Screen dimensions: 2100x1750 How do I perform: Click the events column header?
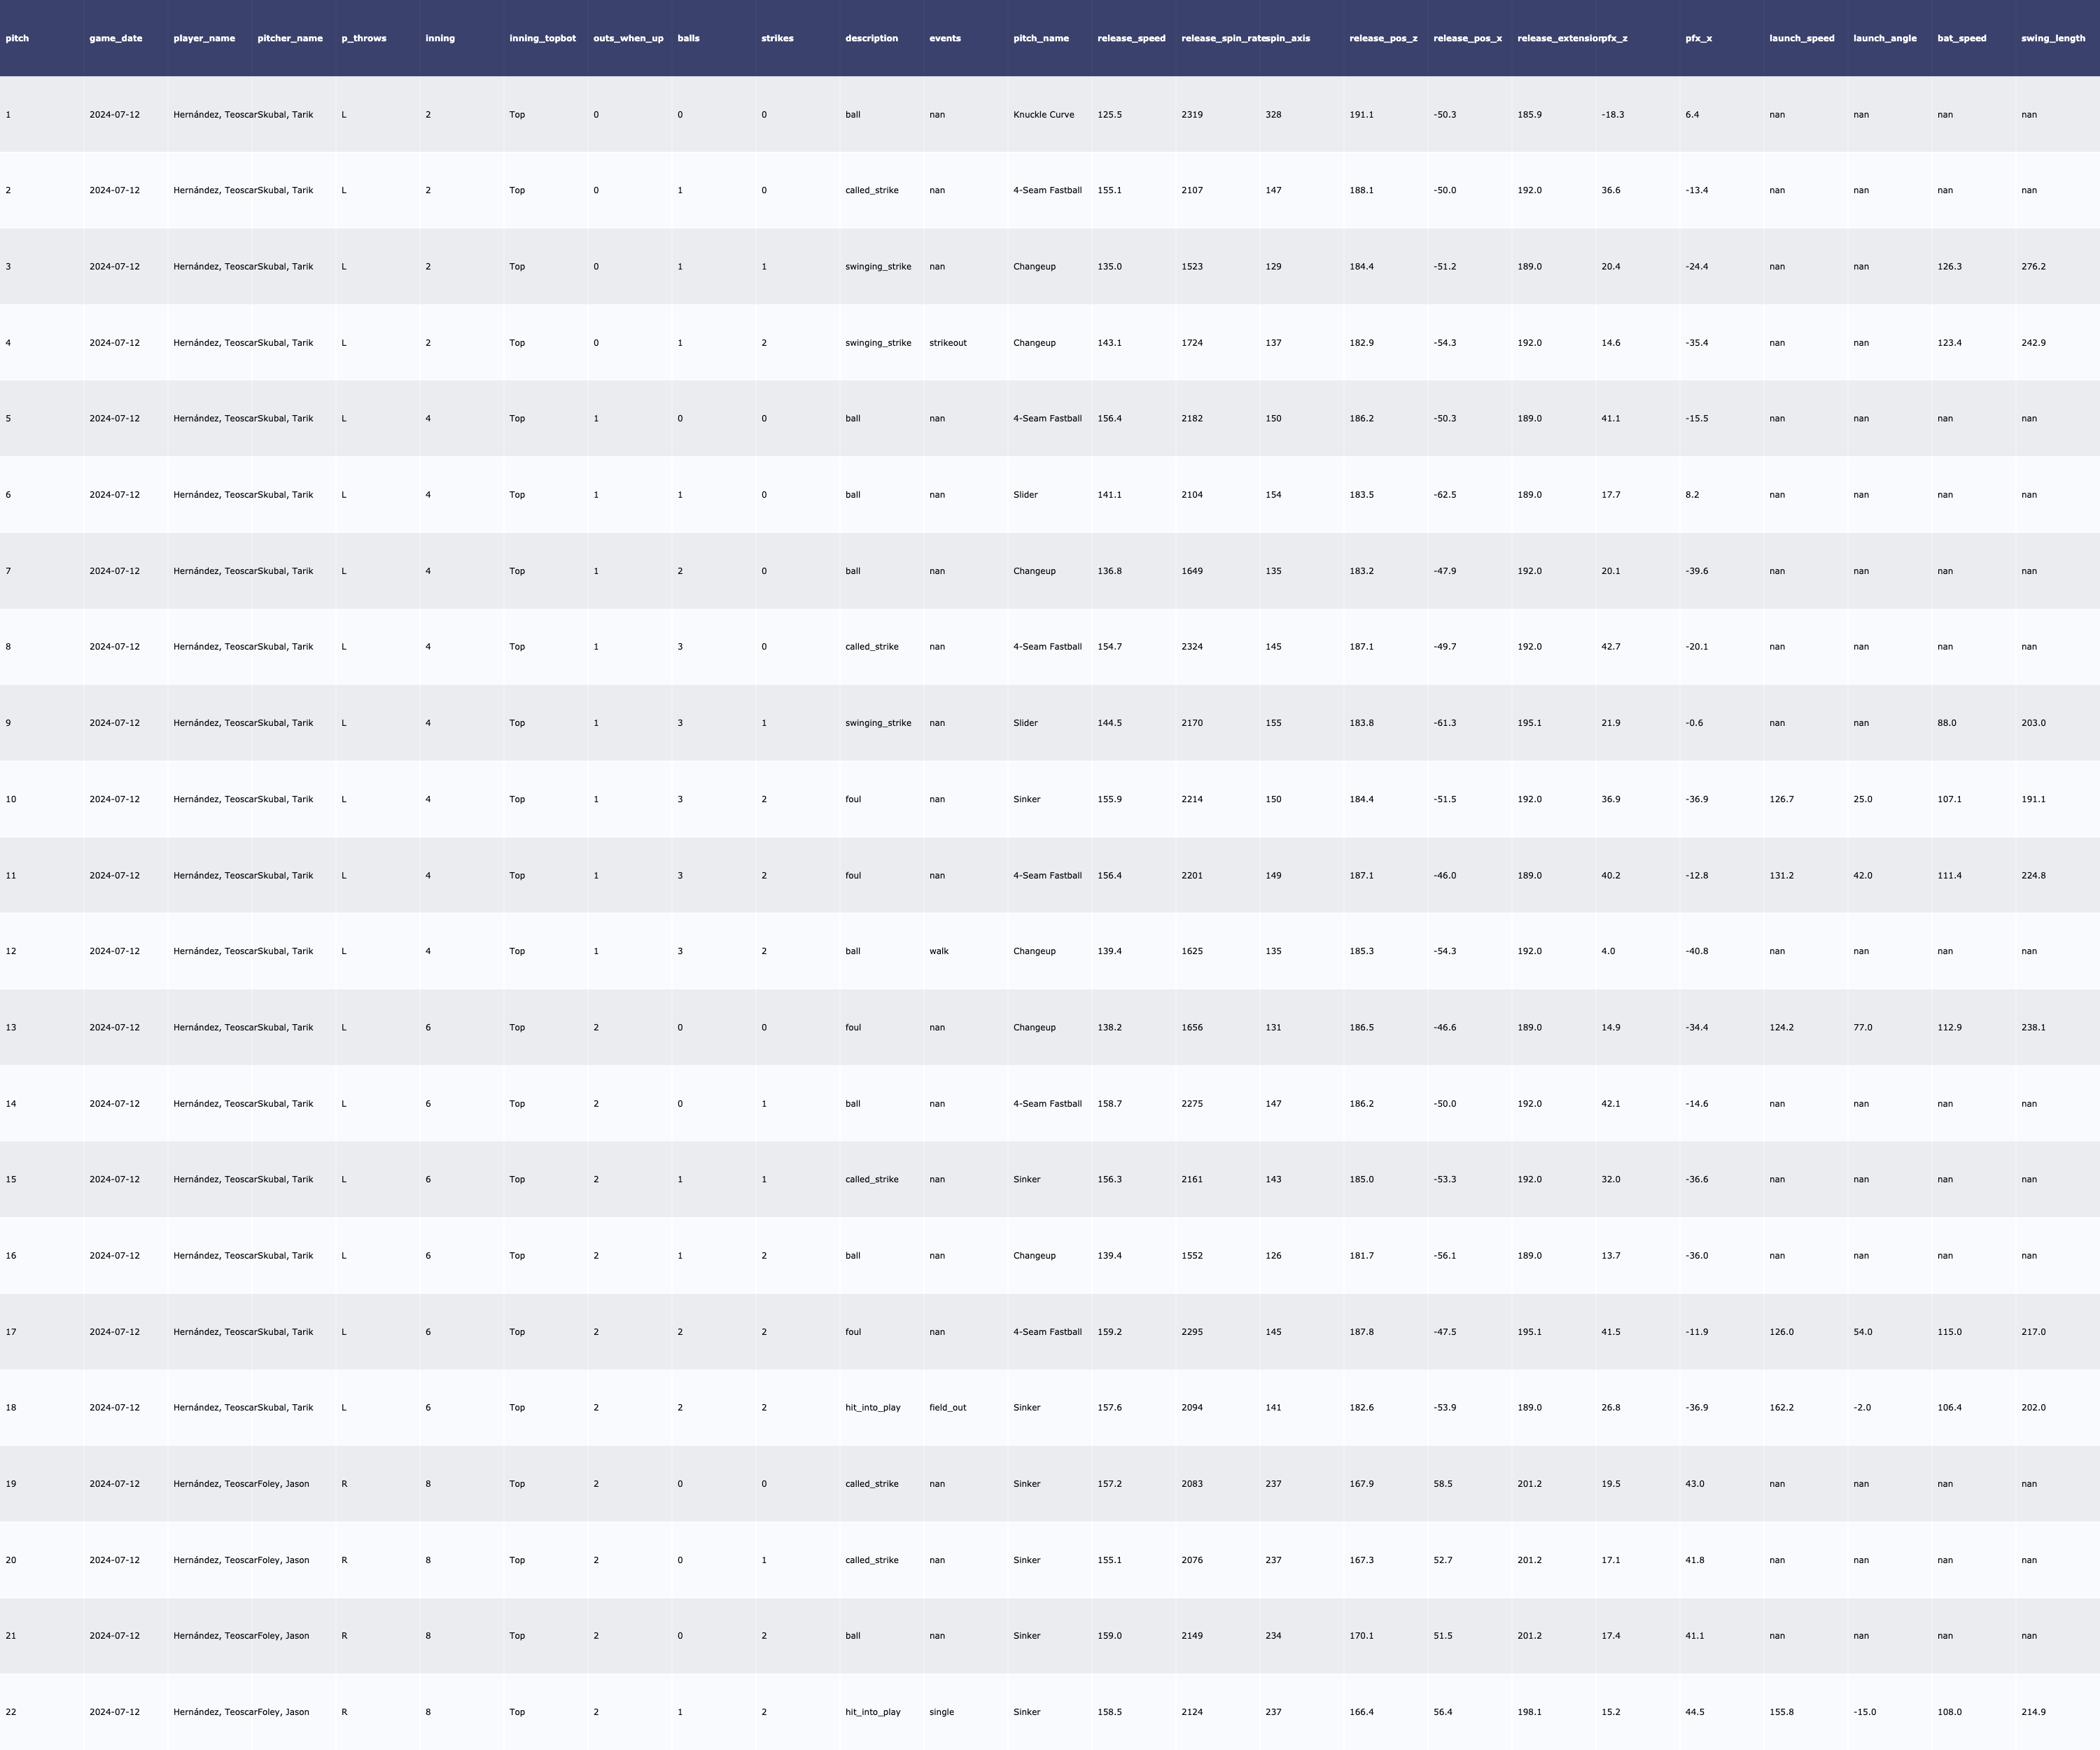click(x=944, y=38)
